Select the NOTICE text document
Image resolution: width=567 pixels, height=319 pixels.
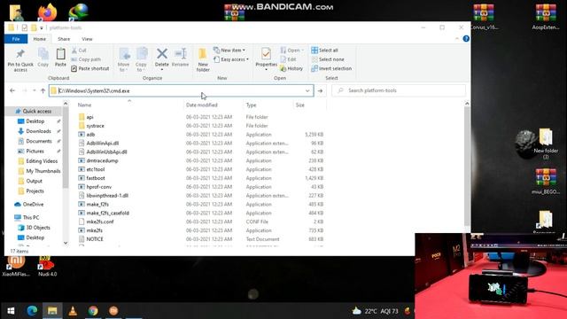95,239
